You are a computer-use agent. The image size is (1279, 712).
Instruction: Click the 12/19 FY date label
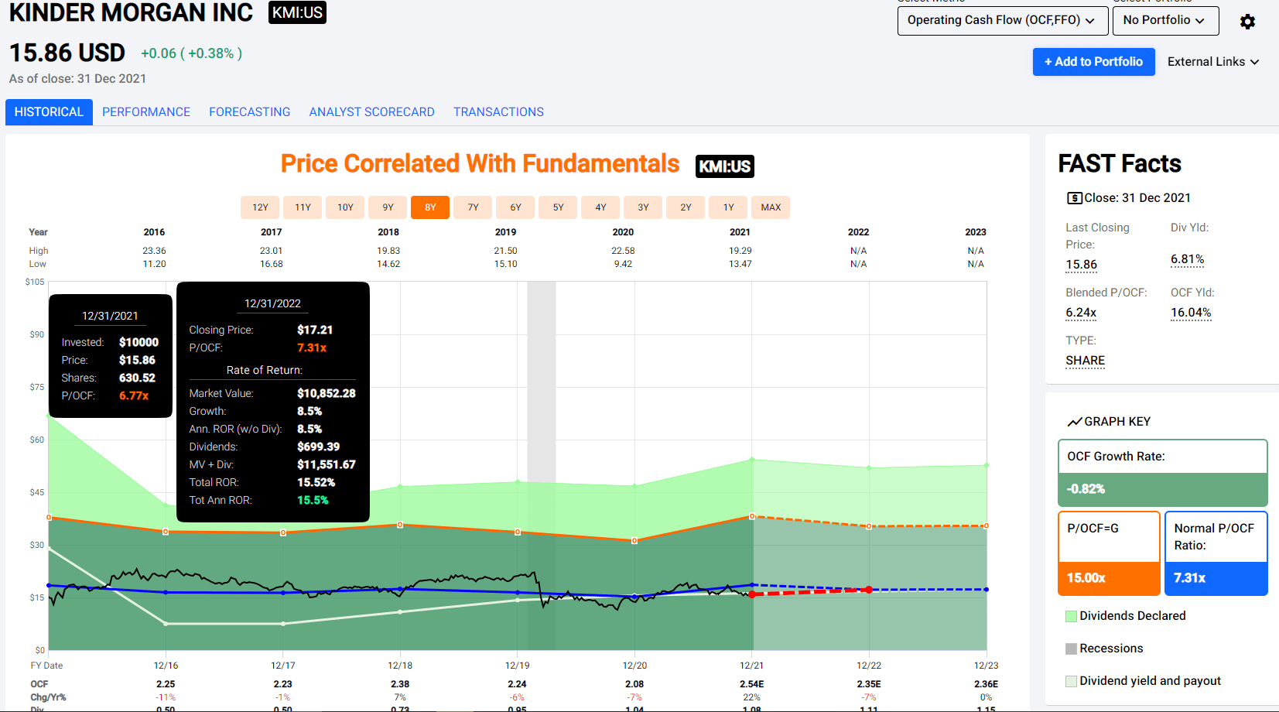[x=517, y=666]
